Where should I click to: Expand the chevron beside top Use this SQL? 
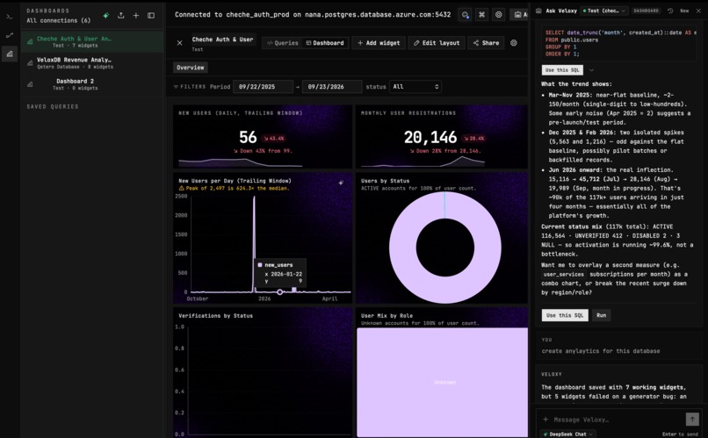click(x=591, y=70)
